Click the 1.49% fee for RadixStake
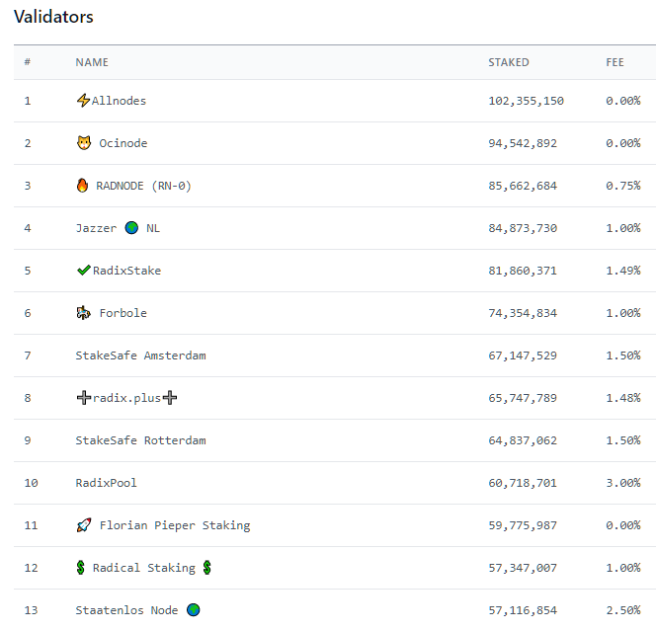 coord(623,271)
